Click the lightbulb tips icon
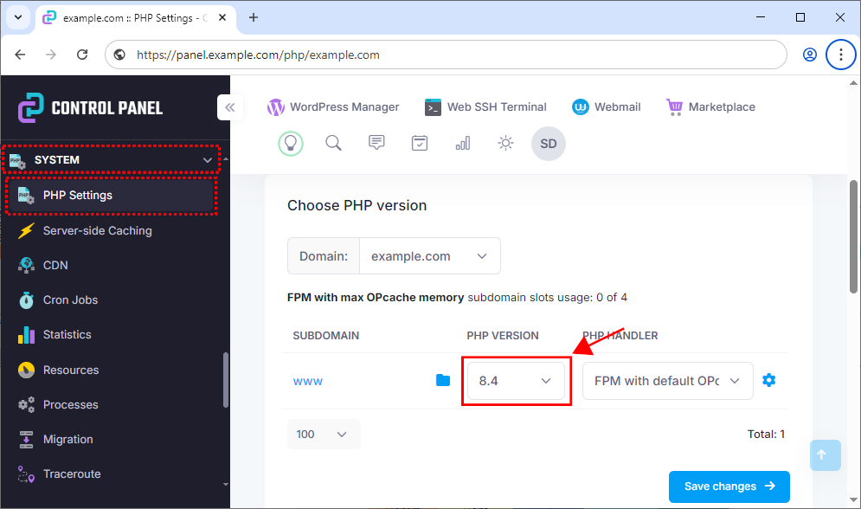This screenshot has height=509, width=861. click(291, 144)
